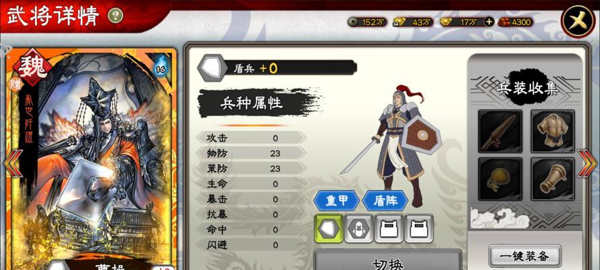Image resolution: width=600 pixels, height=270 pixels.
Task: Tap the 4300 red resource counter
Action: tap(516, 22)
